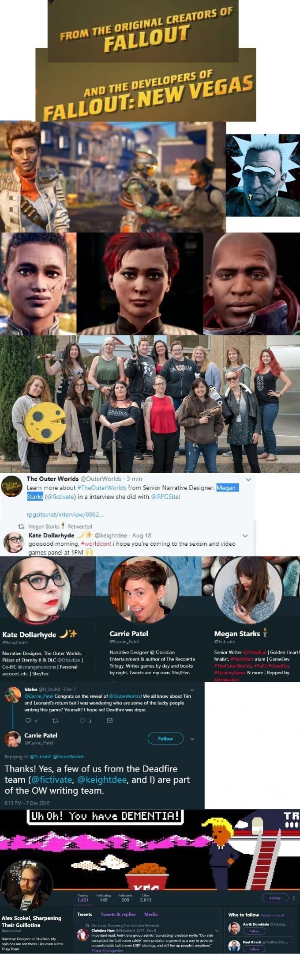Viewport: 300px width, 954px height.
Task: Follow Carrie Patel
Action: point(165,738)
